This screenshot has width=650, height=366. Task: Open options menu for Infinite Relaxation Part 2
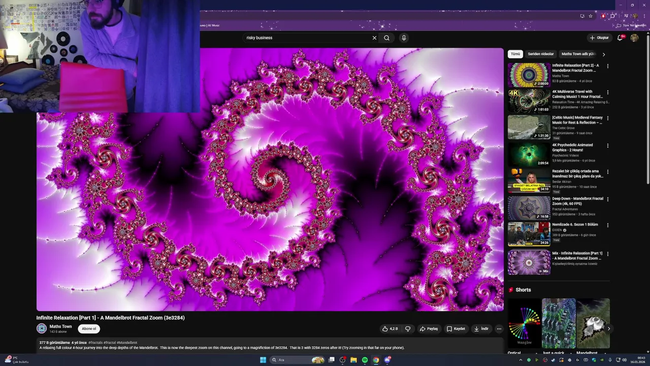coord(608,66)
